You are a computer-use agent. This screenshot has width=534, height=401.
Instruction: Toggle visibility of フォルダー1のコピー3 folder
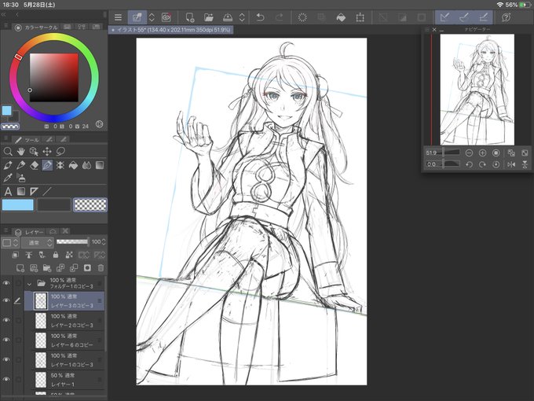tap(6, 283)
